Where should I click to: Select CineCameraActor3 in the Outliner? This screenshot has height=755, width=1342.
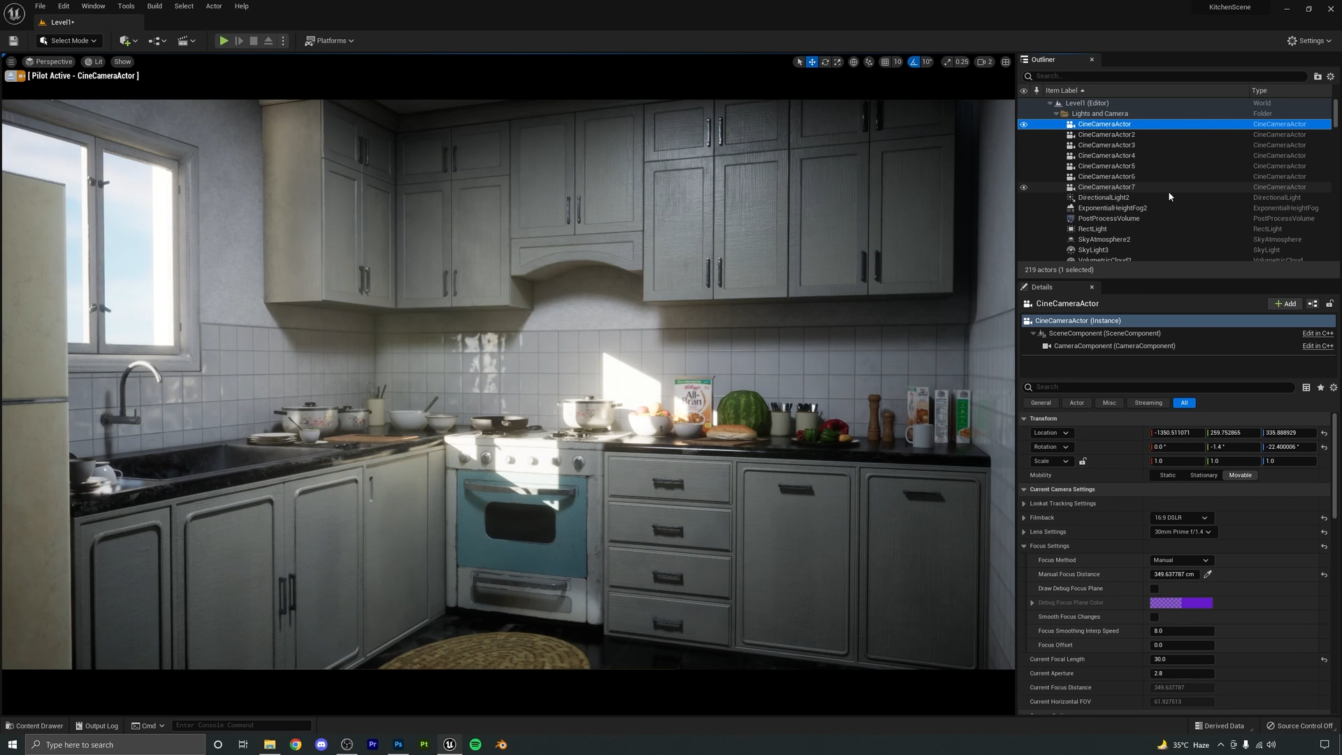pyautogui.click(x=1106, y=145)
